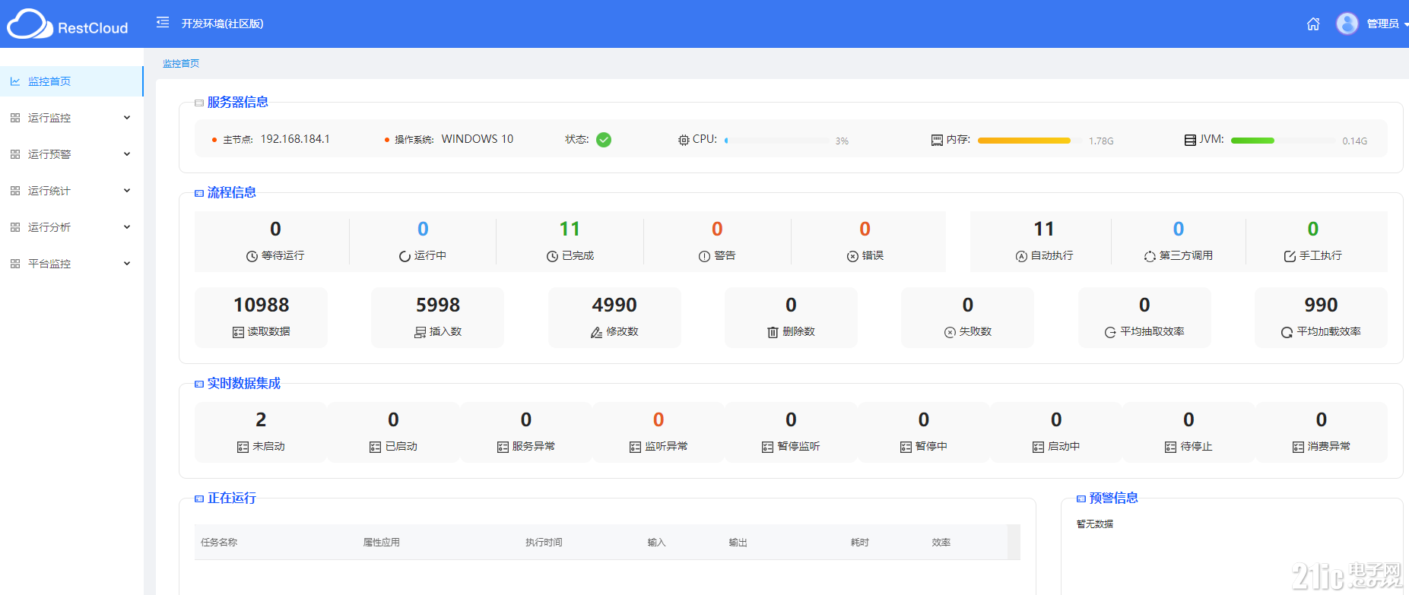Expand the chevron beside 平台监控
Image resolution: width=1409 pixels, height=595 pixels.
point(127,264)
